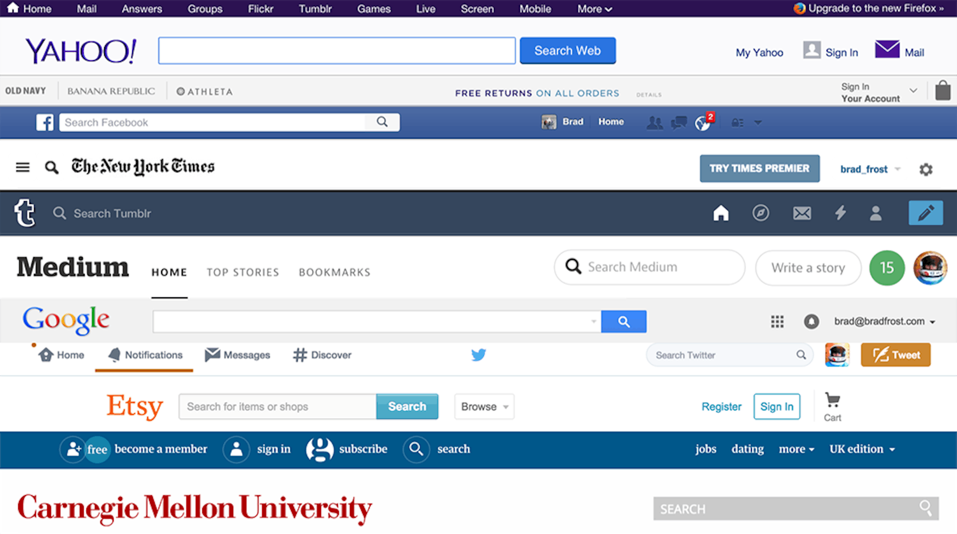Open Google apps grid icon
This screenshot has width=957, height=534.
(x=777, y=322)
